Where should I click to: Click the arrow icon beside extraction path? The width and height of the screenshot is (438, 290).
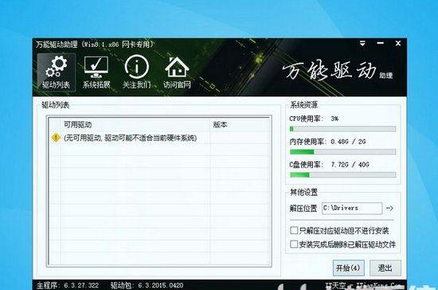[389, 208]
